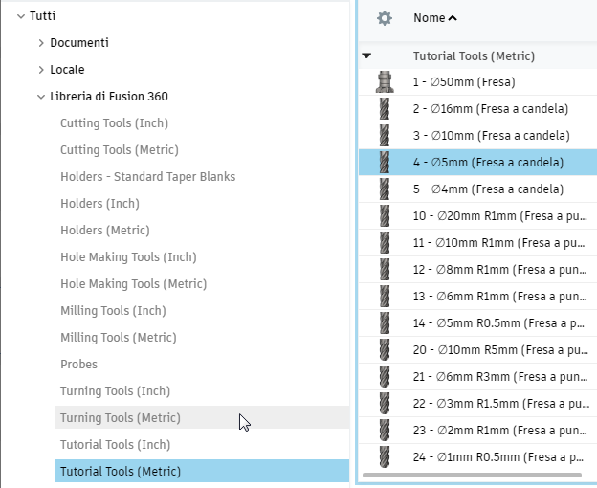Collapse Libreria di Fusion 360 node
This screenshot has height=488, width=597.
click(x=41, y=97)
